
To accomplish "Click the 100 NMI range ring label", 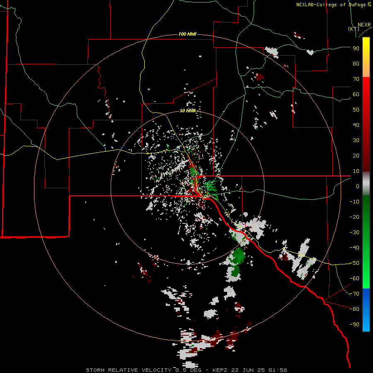I will pyautogui.click(x=187, y=34).
